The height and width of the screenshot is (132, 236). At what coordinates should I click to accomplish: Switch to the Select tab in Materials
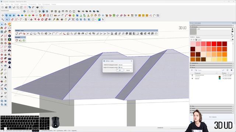tap(192, 37)
